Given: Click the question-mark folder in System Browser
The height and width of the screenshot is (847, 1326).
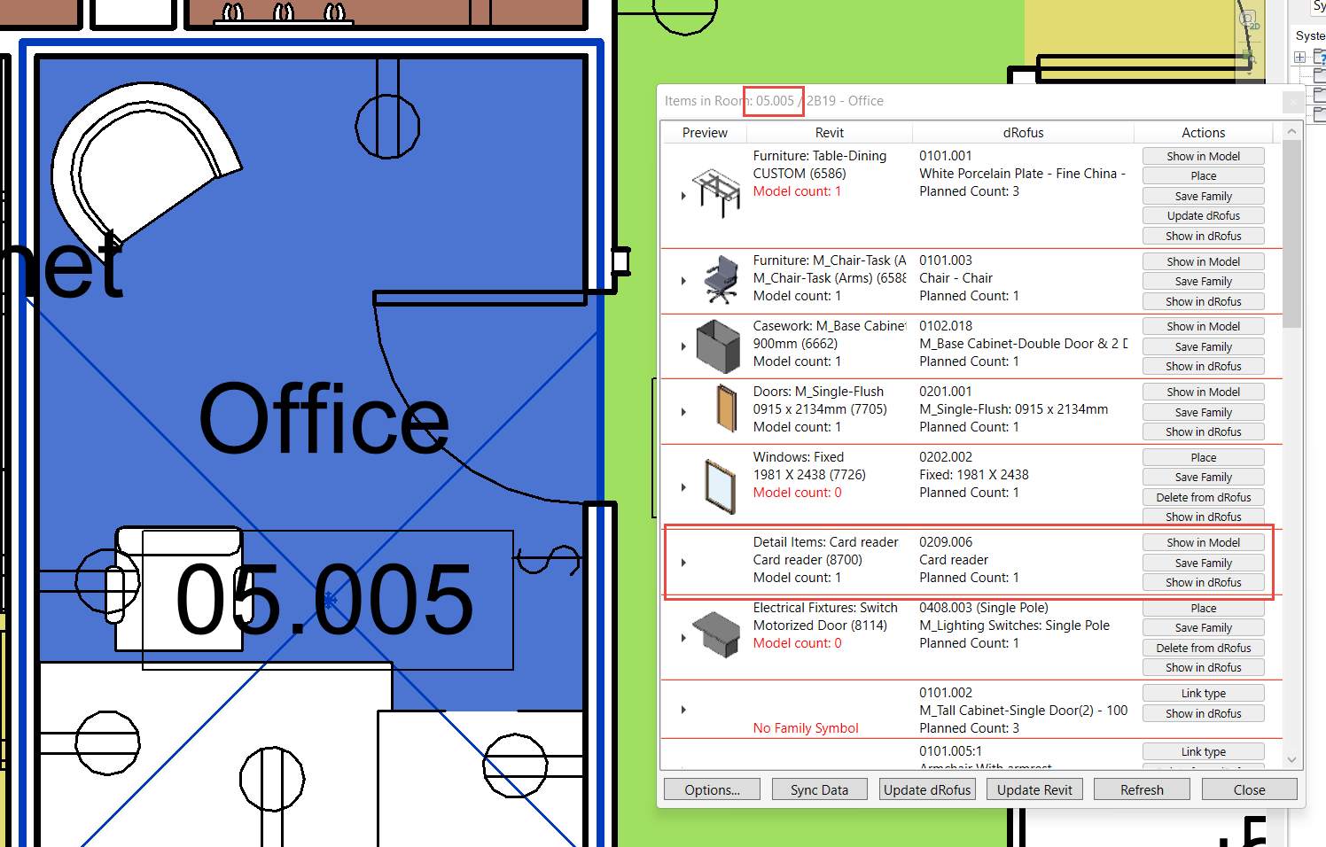Looking at the screenshot, I should click(1318, 58).
